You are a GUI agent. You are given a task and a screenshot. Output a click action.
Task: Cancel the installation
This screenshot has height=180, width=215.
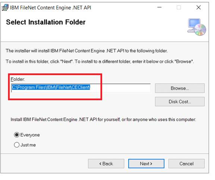tap(186, 164)
